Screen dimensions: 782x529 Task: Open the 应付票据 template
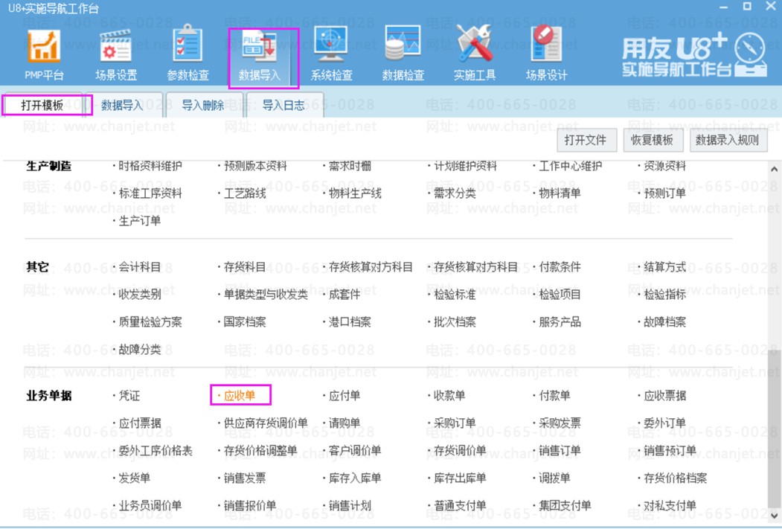pyautogui.click(x=140, y=423)
